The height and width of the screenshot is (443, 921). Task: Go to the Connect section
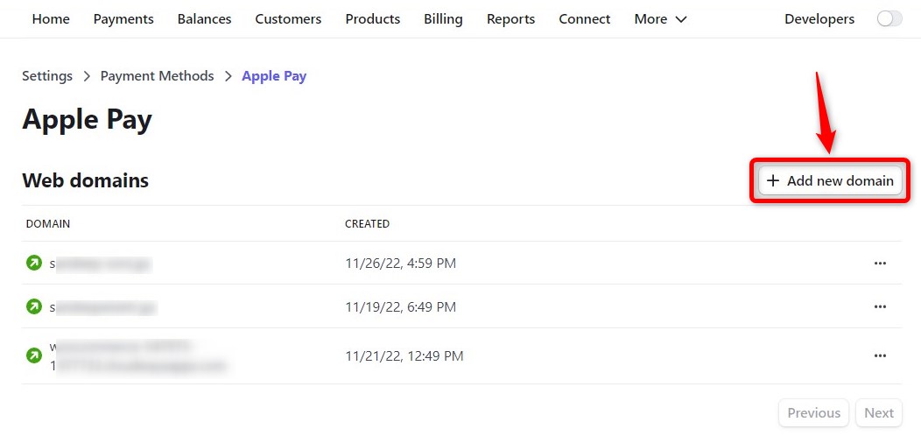coord(585,18)
